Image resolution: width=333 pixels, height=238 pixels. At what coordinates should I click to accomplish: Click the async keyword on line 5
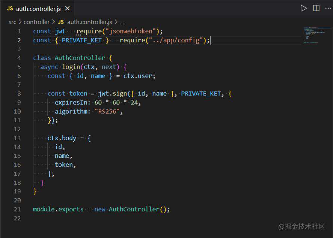click(49, 67)
